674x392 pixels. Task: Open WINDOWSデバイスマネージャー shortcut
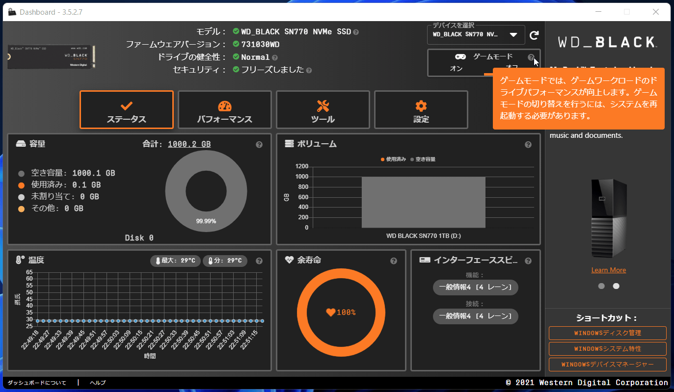pyautogui.click(x=608, y=365)
